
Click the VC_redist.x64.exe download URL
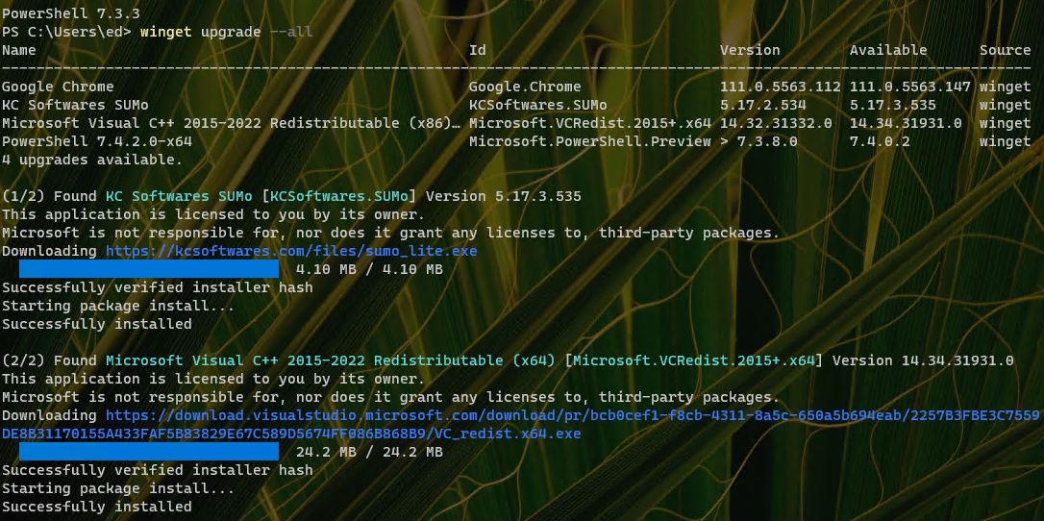[521, 425]
